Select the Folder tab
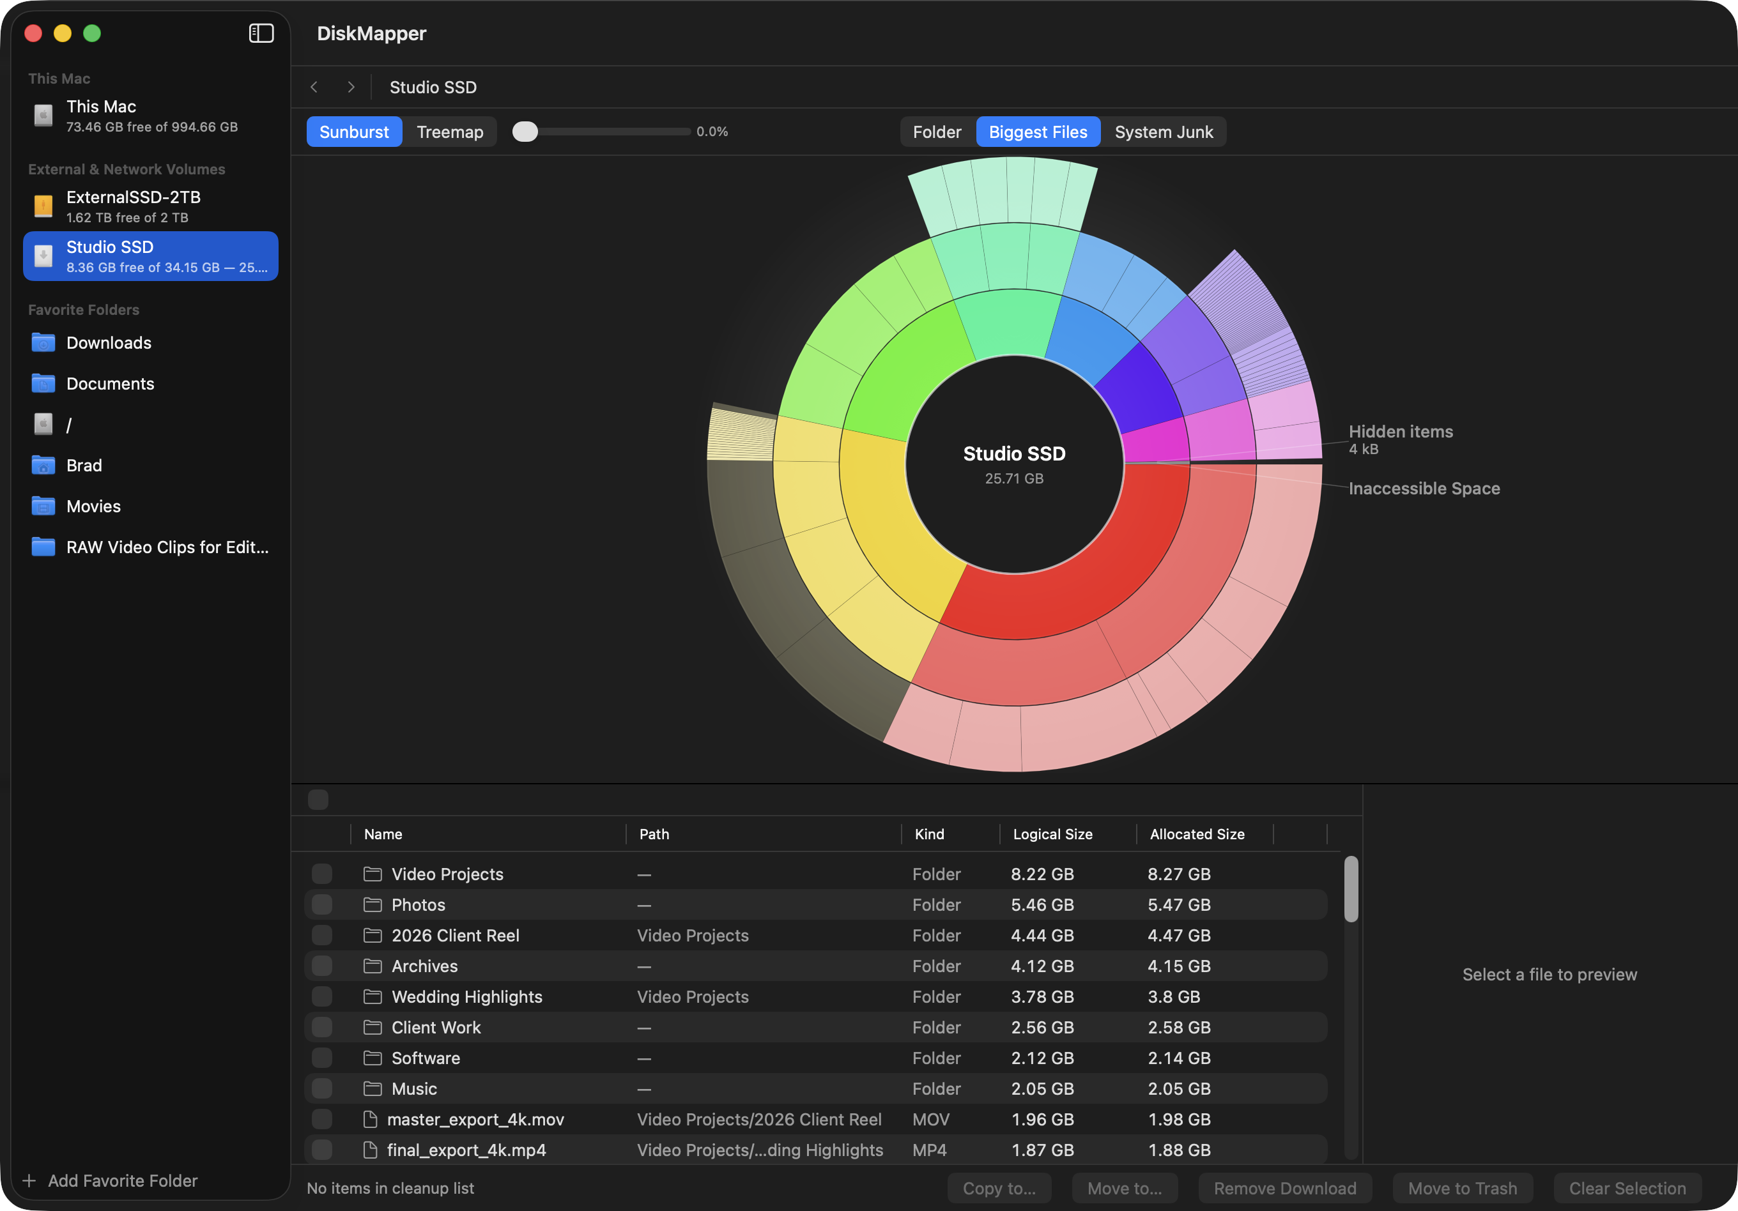The width and height of the screenshot is (1738, 1211). [x=937, y=132]
